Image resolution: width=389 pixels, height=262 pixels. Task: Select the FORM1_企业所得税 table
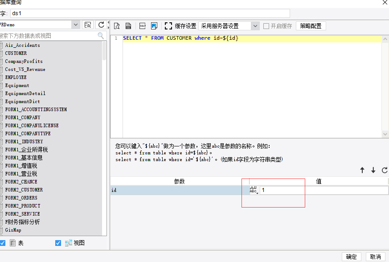[x=26, y=150]
